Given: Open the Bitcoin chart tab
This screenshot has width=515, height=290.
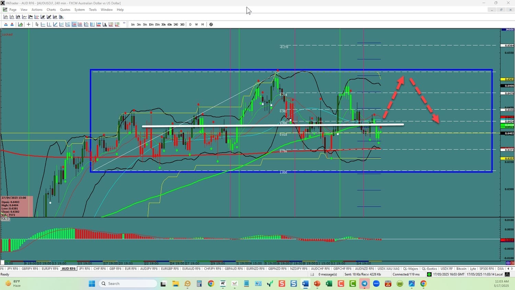Looking at the screenshot, I should pos(461,269).
